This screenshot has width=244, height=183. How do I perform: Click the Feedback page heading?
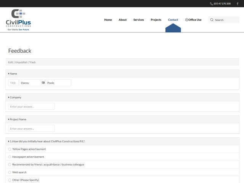pyautogui.click(x=20, y=51)
